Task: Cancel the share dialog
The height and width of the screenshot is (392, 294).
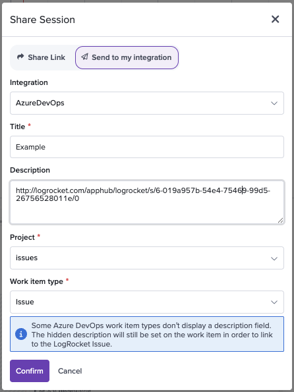Action: coord(70,371)
